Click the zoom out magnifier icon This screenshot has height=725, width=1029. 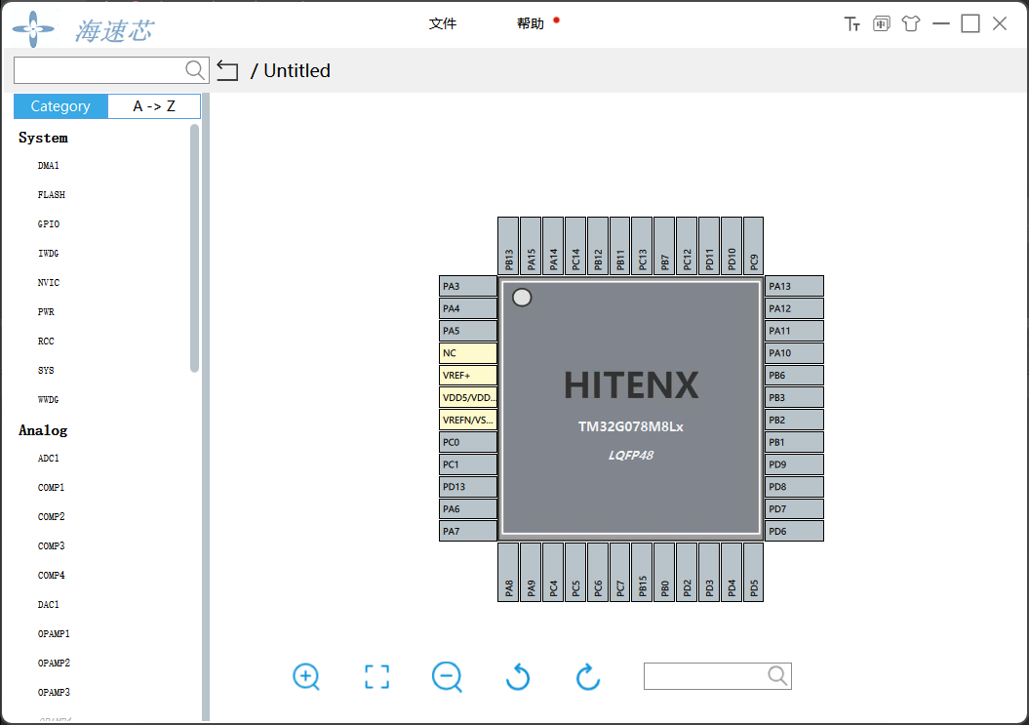(447, 676)
